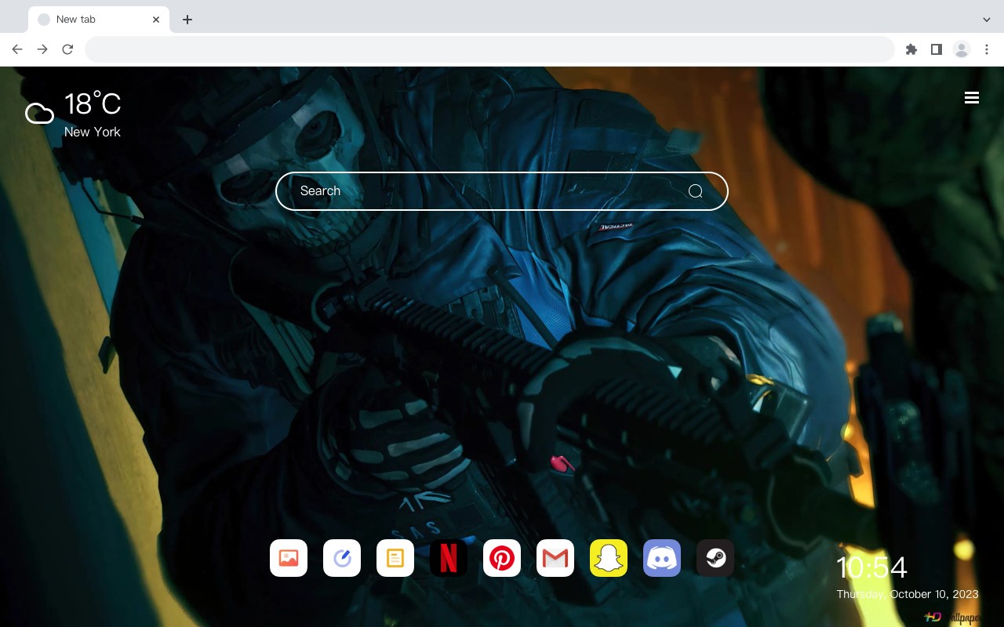The height and width of the screenshot is (627, 1004).
Task: Click the cloud weather icon
Action: click(39, 114)
